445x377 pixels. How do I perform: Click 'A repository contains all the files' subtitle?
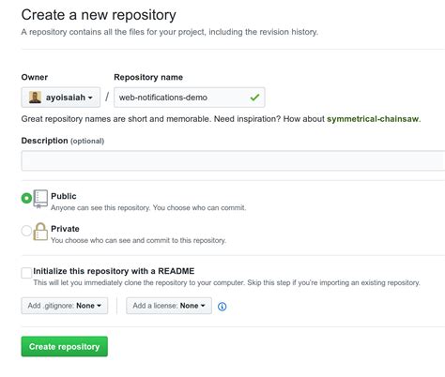pos(170,32)
